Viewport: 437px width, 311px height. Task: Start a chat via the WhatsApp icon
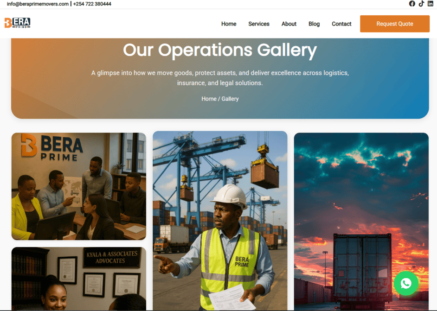tap(406, 283)
